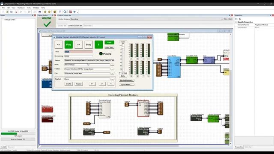Viewport: 274px width, 154px height.
Task: Click the New file toolbar icon
Action: (3, 12)
